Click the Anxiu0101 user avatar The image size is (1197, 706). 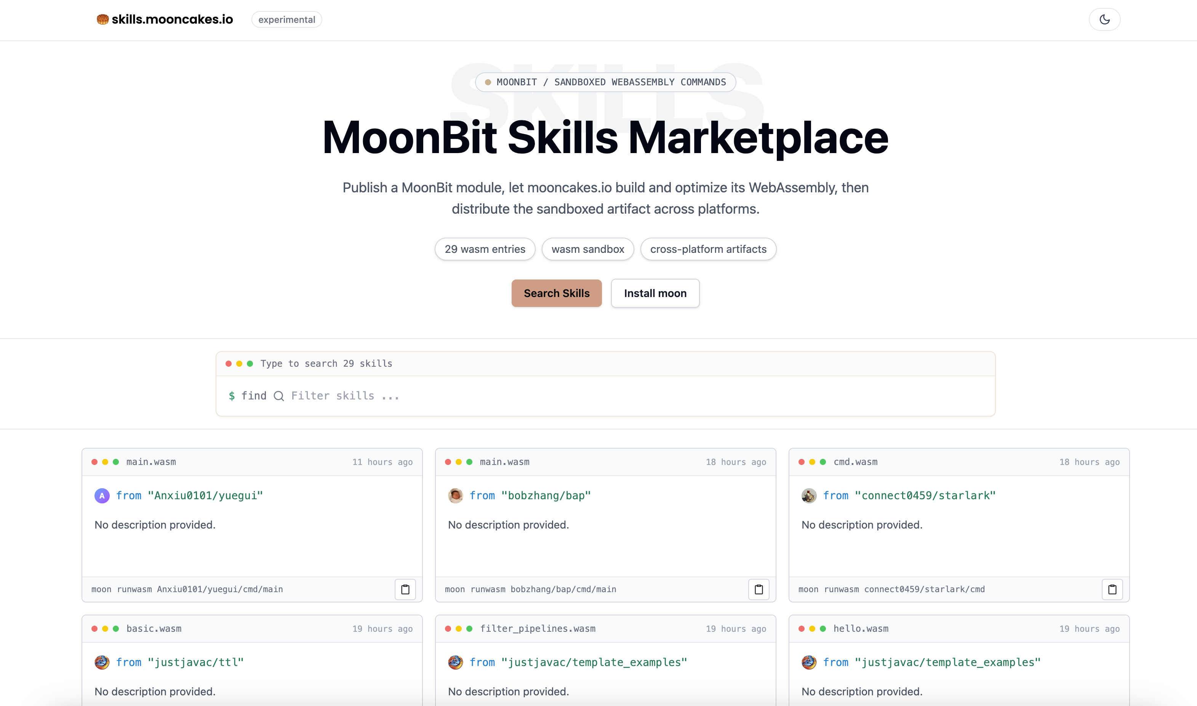102,496
